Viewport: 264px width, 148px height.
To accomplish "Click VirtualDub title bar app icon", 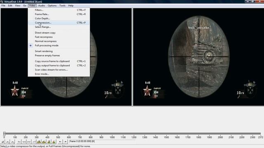I will (2, 2).
